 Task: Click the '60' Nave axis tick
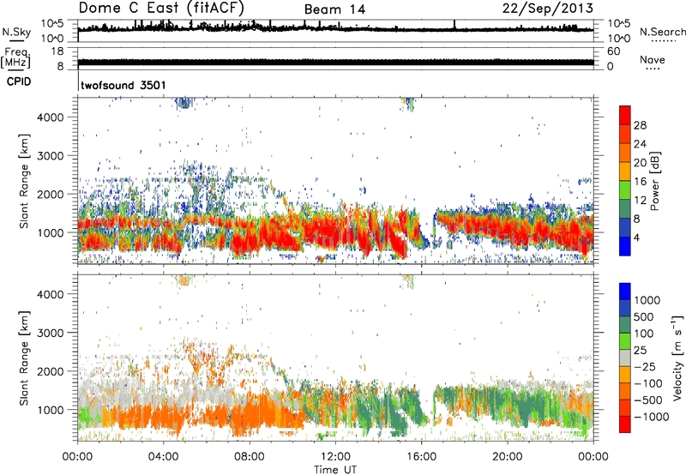coord(613,51)
